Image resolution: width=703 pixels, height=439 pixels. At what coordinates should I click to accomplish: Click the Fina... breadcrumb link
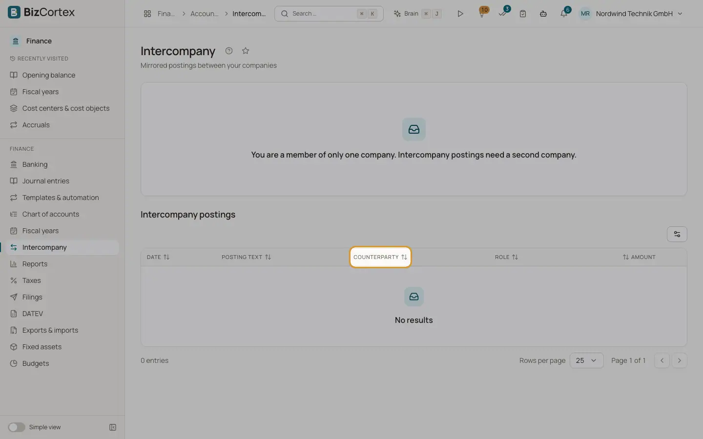coord(166,14)
